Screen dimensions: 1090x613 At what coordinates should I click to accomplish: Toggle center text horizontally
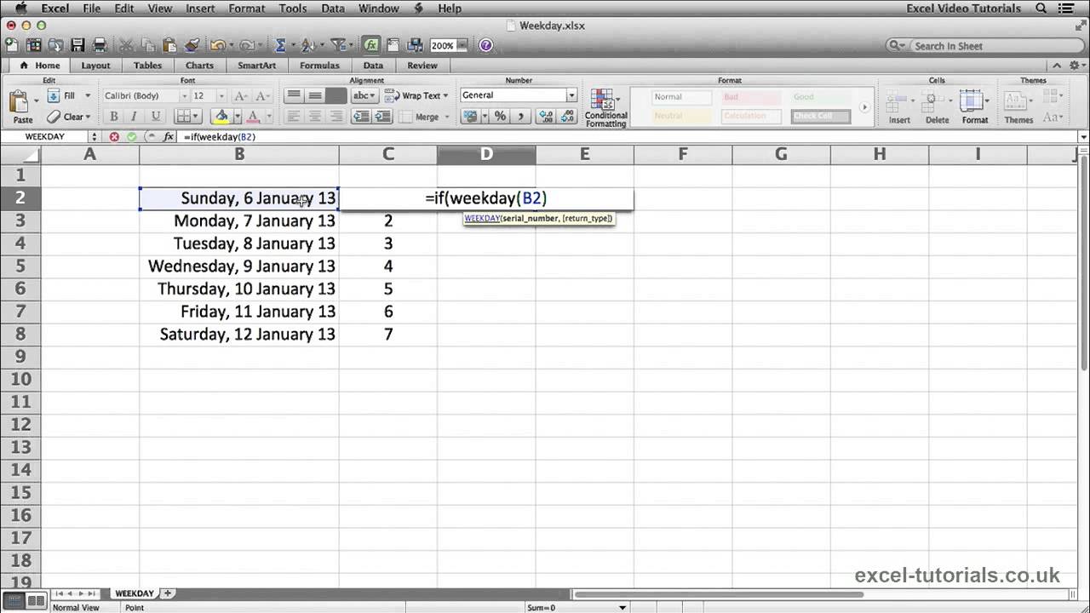point(315,117)
